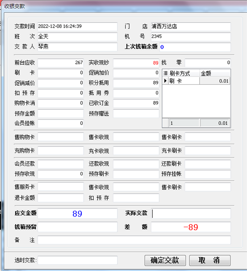Select the row arrow indicator for 刷卡

(165, 81)
